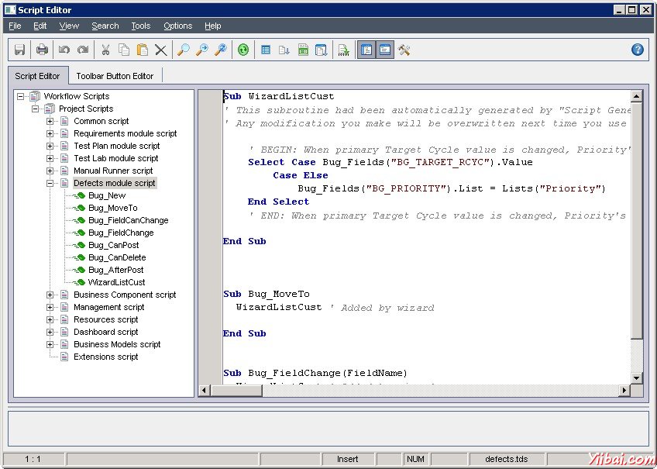
Task: Toggle the scripts tree pane button
Action: click(366, 50)
